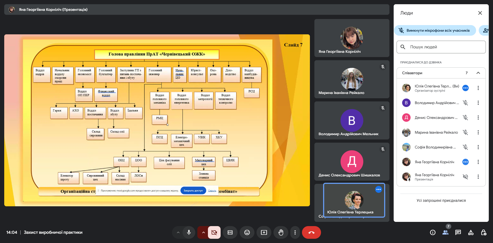This screenshot has width=493, height=243.
Task: Click Вимкнути мікрофони всіх учасників button
Action: [435, 30]
